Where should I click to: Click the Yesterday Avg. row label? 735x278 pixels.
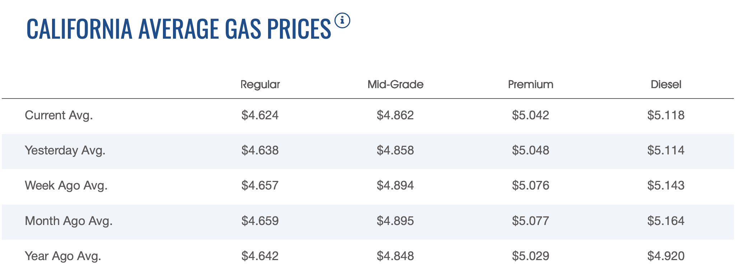(65, 150)
